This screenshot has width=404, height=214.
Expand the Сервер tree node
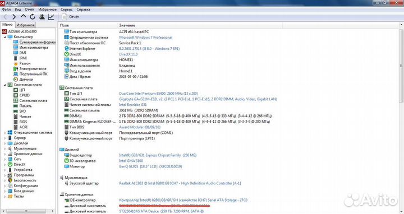[4, 138]
